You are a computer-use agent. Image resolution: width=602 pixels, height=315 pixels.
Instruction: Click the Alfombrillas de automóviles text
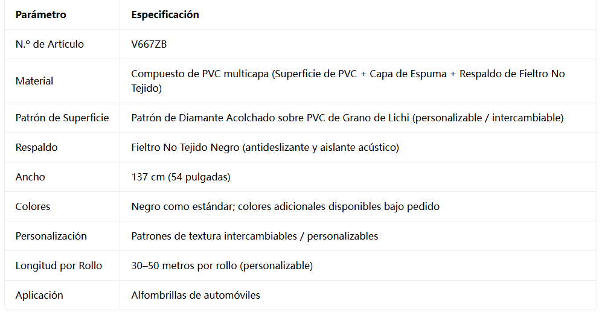pyautogui.click(x=196, y=295)
